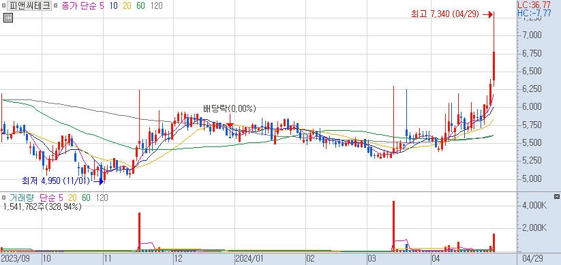
Task: Open the data table grid icon
Action: [8, 18]
